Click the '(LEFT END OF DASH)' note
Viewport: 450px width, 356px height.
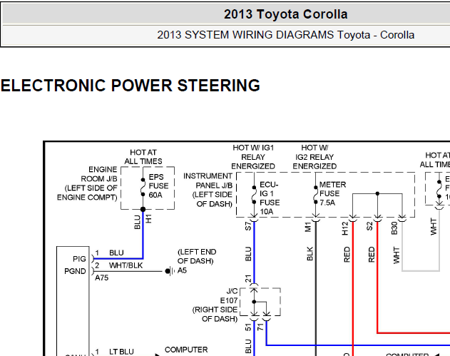(197, 256)
